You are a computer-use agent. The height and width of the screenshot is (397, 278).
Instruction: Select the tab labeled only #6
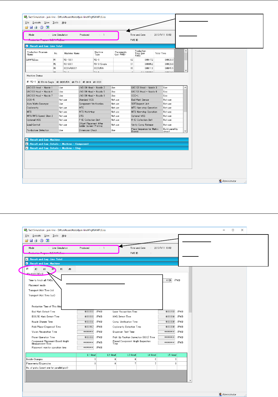70,269
